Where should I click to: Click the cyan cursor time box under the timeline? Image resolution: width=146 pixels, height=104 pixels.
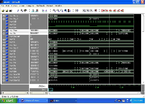(51, 90)
